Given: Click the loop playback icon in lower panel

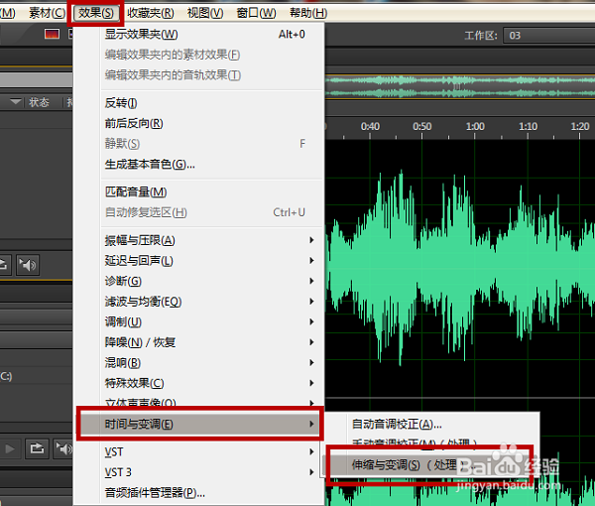Looking at the screenshot, I should (x=37, y=449).
